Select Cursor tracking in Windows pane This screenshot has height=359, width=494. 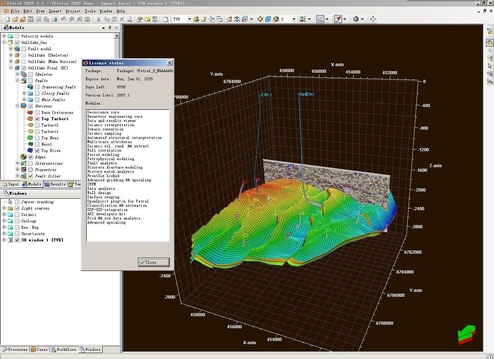tap(37, 202)
